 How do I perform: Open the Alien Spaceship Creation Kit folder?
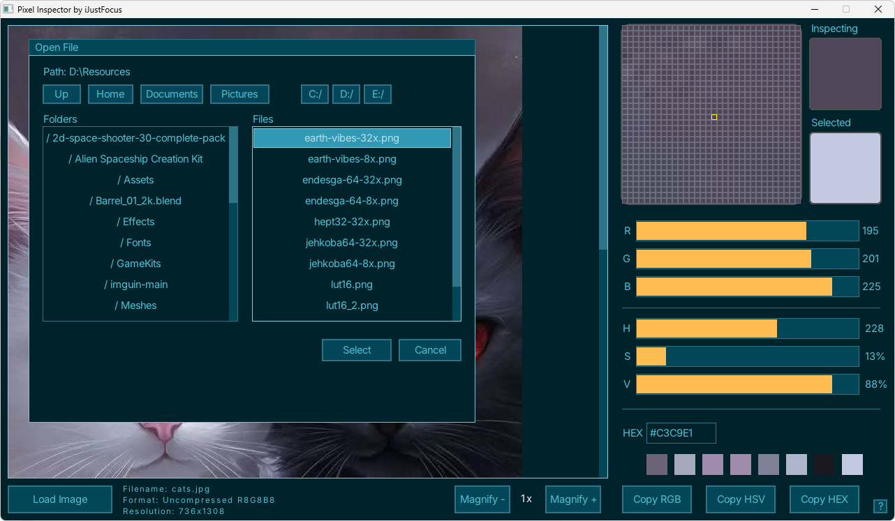[136, 159]
